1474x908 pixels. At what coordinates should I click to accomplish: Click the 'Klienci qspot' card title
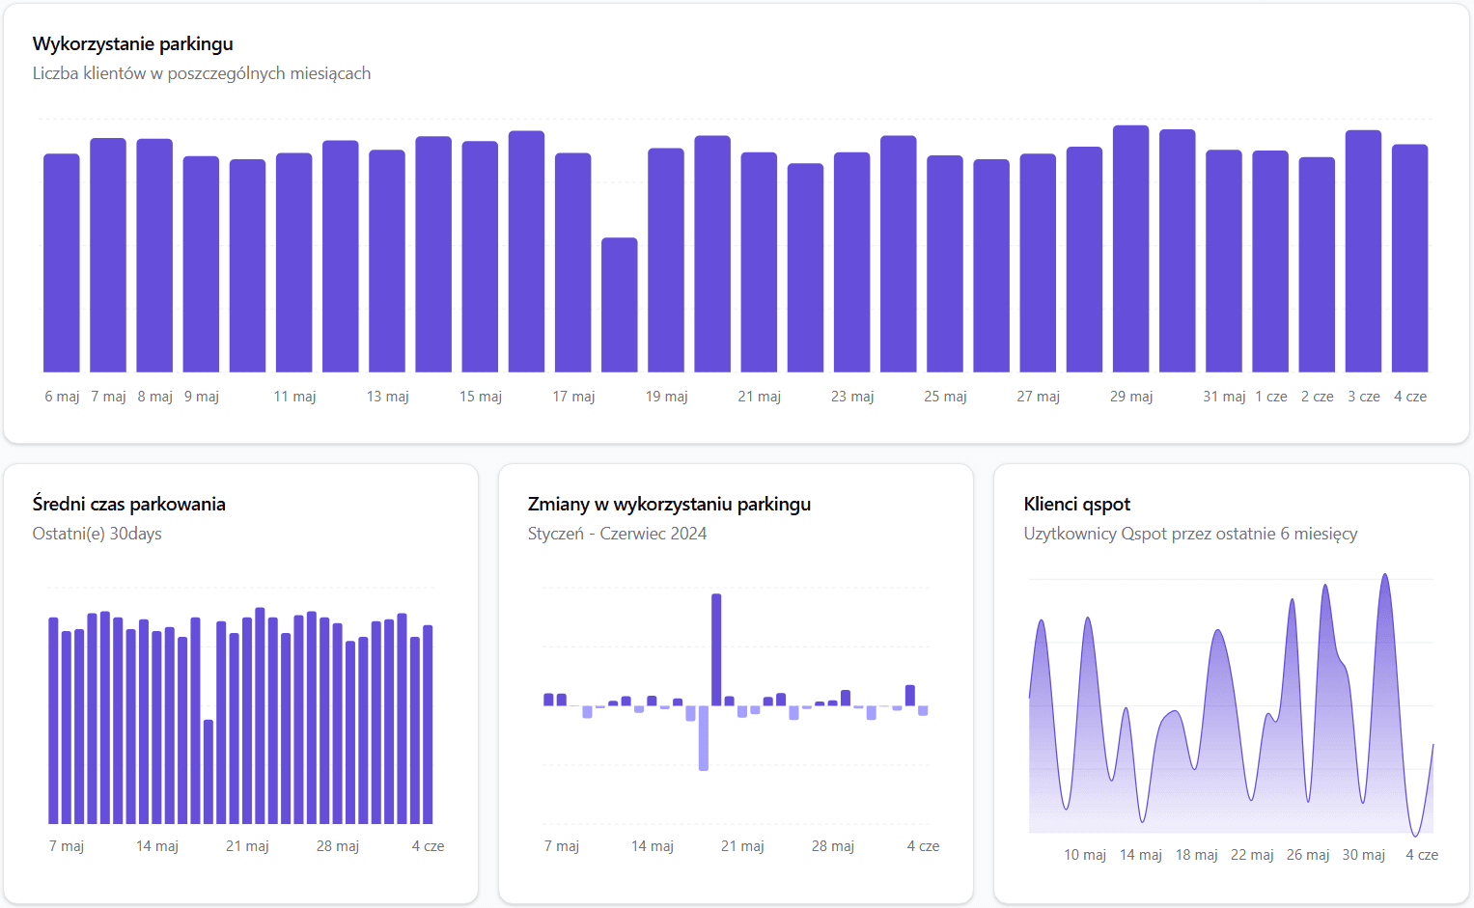pos(1076,504)
